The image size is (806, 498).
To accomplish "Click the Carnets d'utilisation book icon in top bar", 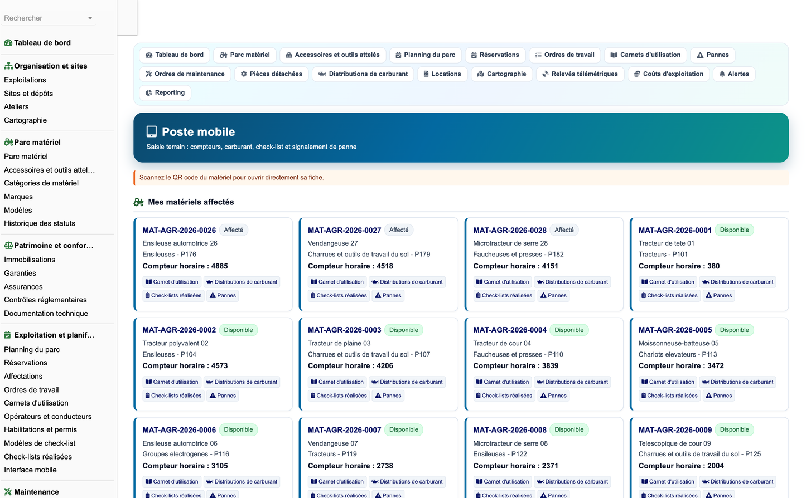I will click(x=614, y=55).
